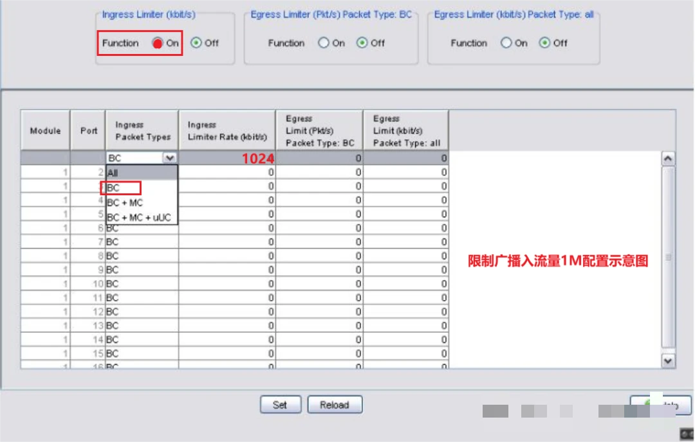Viewport: 695px width, 442px height.
Task: Enable Egress Limiter kbit/s all function
Action: coord(506,43)
